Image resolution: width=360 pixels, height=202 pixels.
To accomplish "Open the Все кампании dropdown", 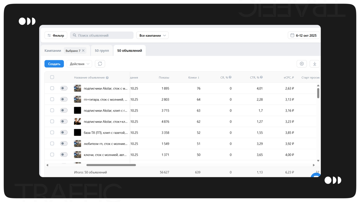I will (x=152, y=35).
